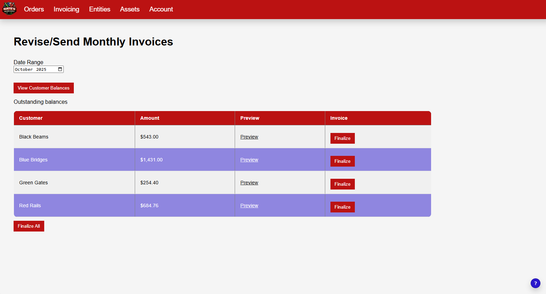The image size is (546, 294).
Task: Finalize the Green Gates invoice
Action: tap(343, 184)
